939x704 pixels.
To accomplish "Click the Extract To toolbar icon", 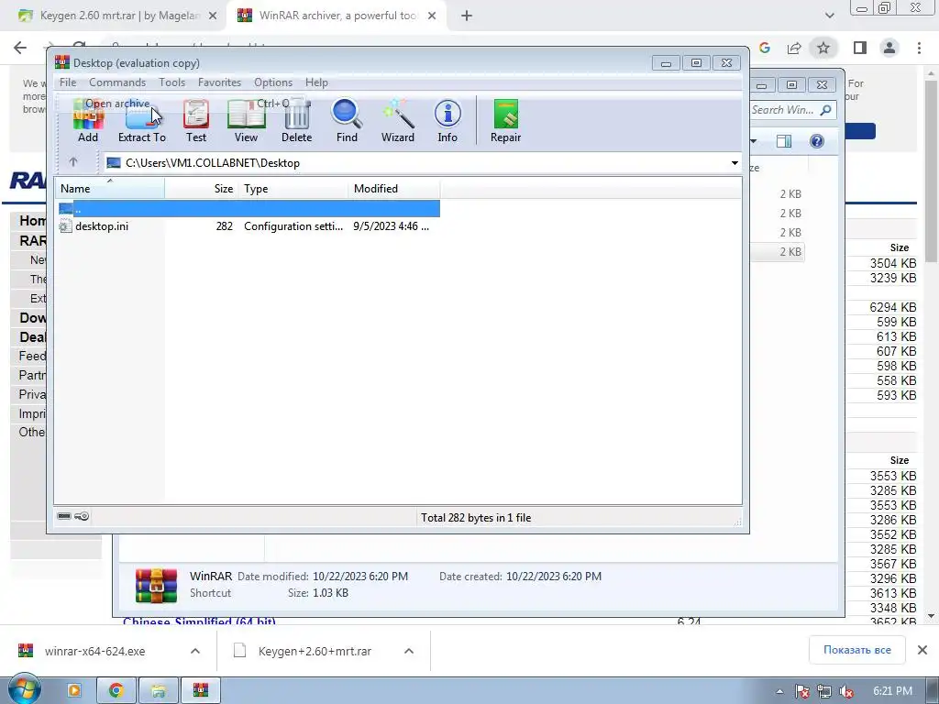I will [142, 120].
